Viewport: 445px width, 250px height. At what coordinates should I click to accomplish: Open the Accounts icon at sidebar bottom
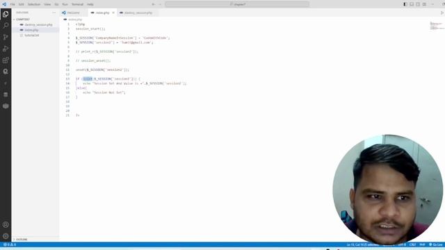point(6,224)
